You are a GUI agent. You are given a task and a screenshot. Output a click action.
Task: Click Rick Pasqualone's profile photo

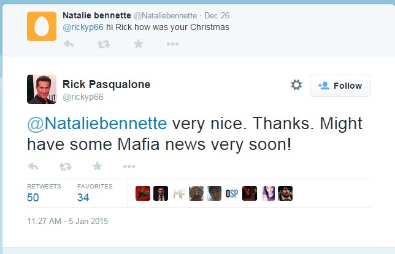[42, 89]
